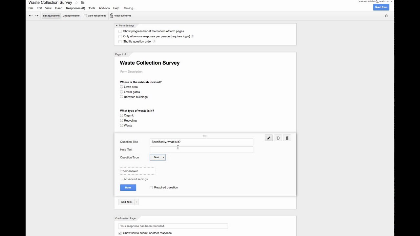Viewport: 420px width, 236px height.
Task: Click Change theme in toolbar
Action: [x=71, y=16]
